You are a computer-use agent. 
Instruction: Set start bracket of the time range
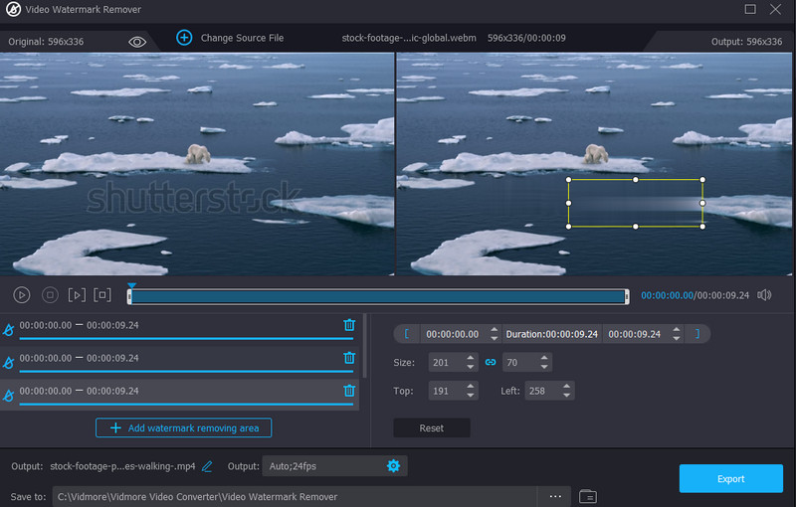(x=407, y=334)
